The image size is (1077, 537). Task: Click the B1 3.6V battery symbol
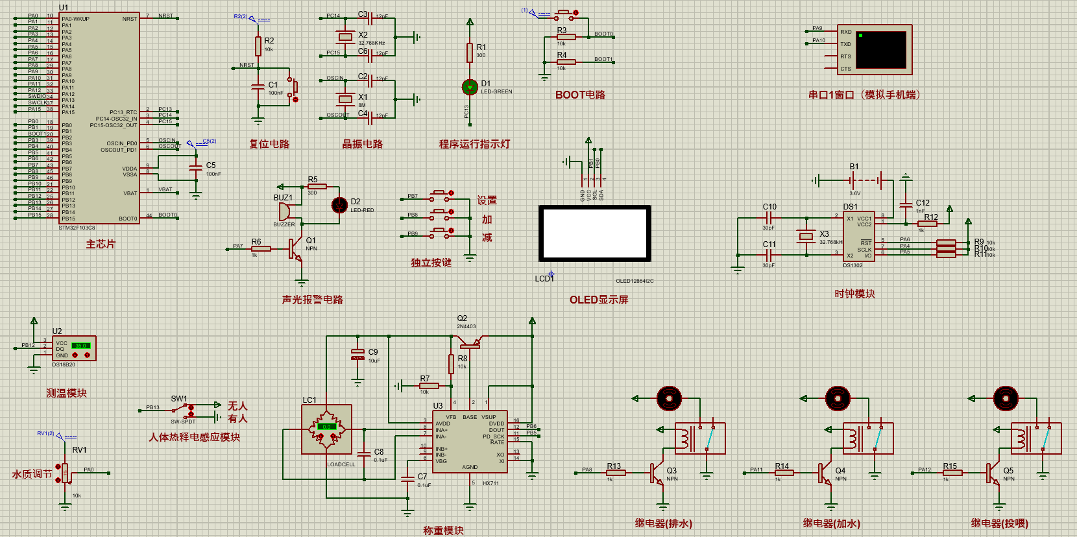[865, 180]
